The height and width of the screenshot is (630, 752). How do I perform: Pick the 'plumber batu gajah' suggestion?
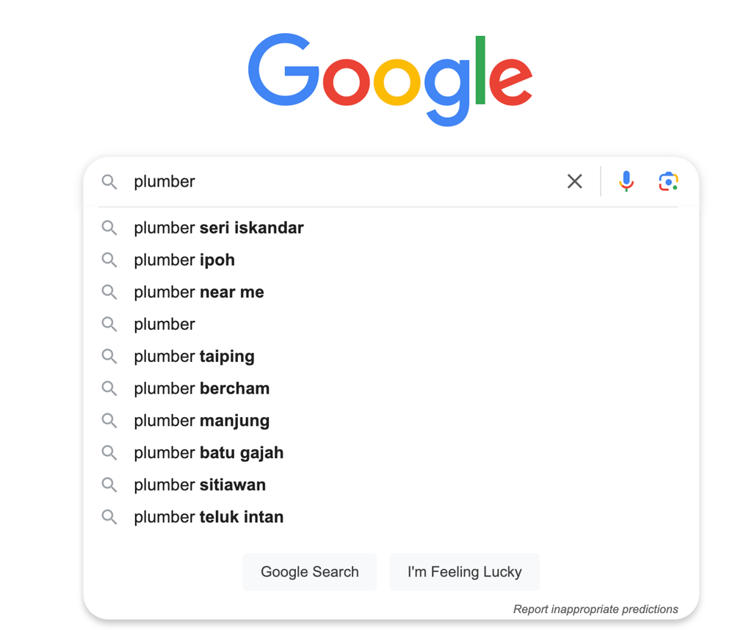(209, 453)
